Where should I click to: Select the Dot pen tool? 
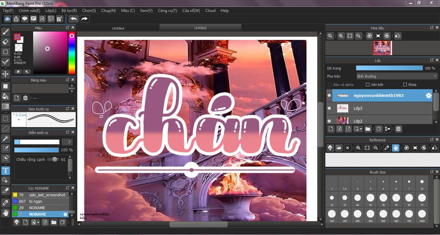point(5,62)
